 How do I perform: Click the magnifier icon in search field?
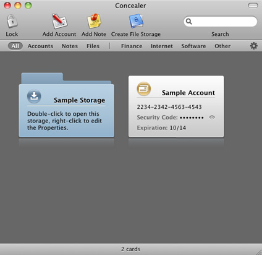click(x=188, y=21)
